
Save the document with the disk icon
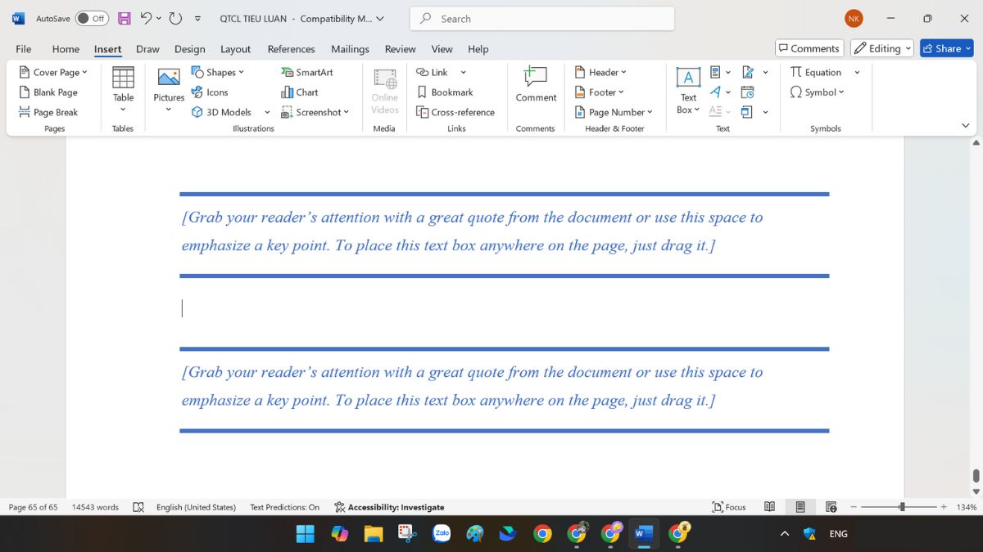(124, 18)
